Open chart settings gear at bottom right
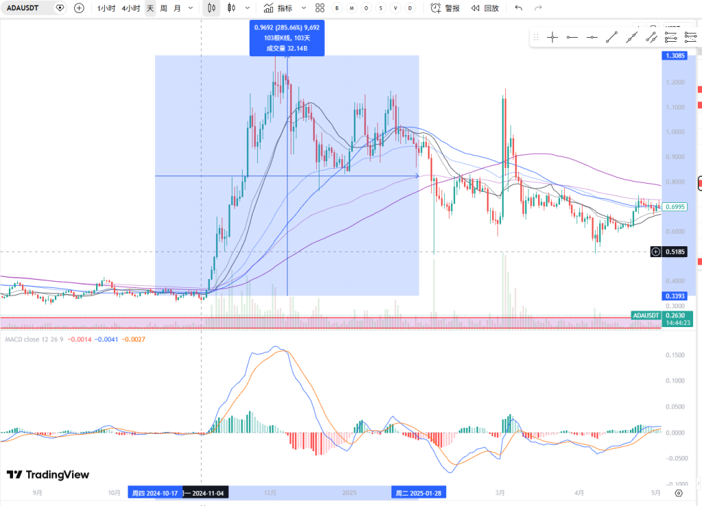Viewport: 702px width, 506px height. pos(678,492)
